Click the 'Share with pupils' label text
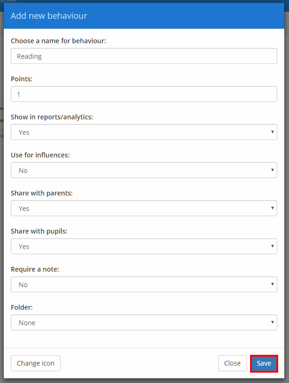The image size is (289, 383). [x=38, y=231]
